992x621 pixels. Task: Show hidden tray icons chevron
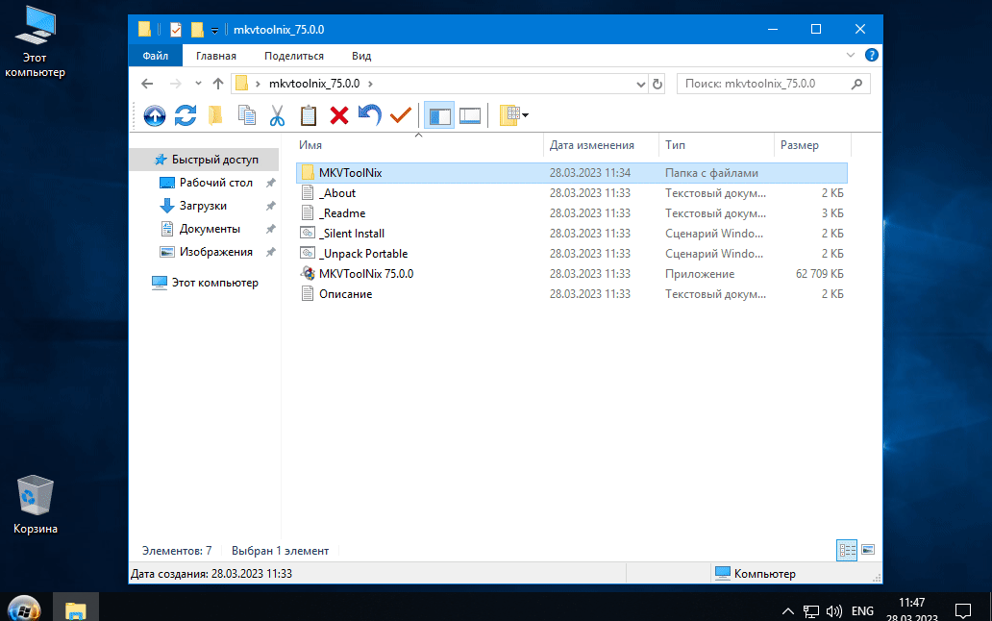click(787, 610)
